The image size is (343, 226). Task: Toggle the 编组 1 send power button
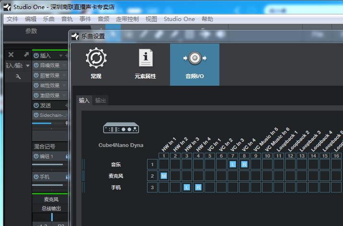pyautogui.click(x=36, y=156)
